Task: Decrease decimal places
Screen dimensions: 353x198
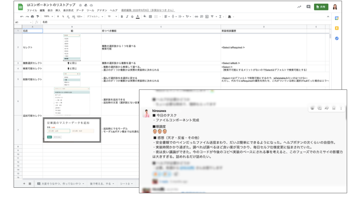Action: coord(68,16)
